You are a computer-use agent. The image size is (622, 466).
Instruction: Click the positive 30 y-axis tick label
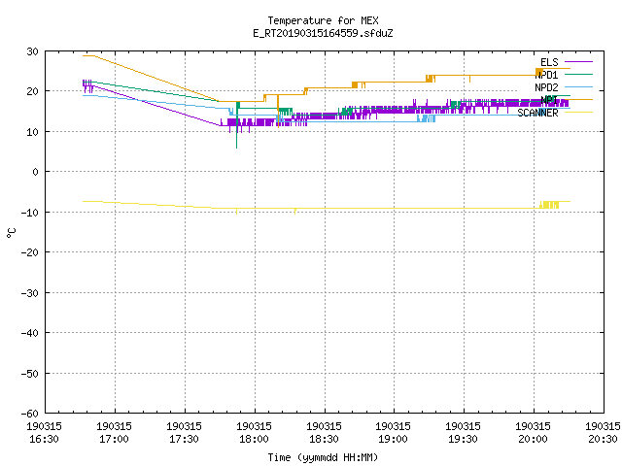click(x=32, y=51)
